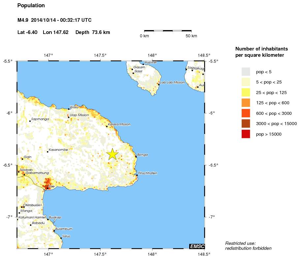Select the Buakap marker dot
The image size is (300, 259).
click(x=48, y=219)
